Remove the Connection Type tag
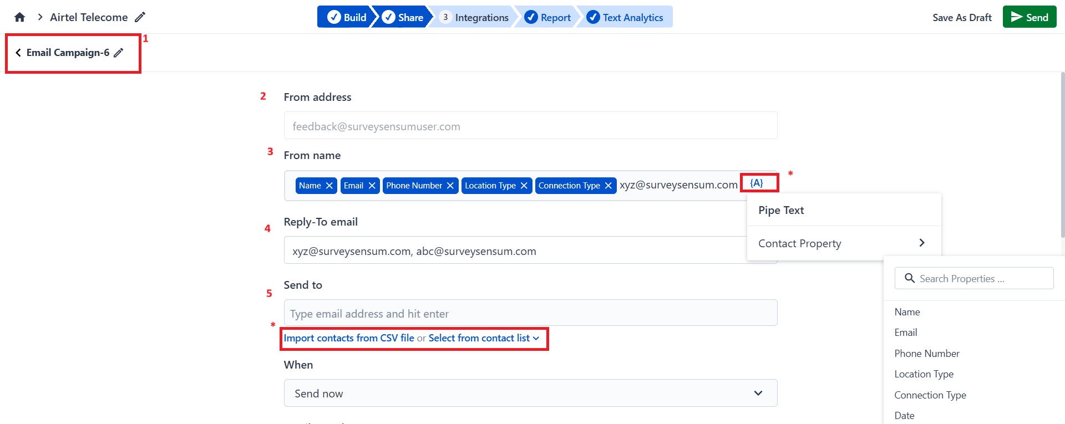Image resolution: width=1065 pixels, height=424 pixels. (608, 186)
